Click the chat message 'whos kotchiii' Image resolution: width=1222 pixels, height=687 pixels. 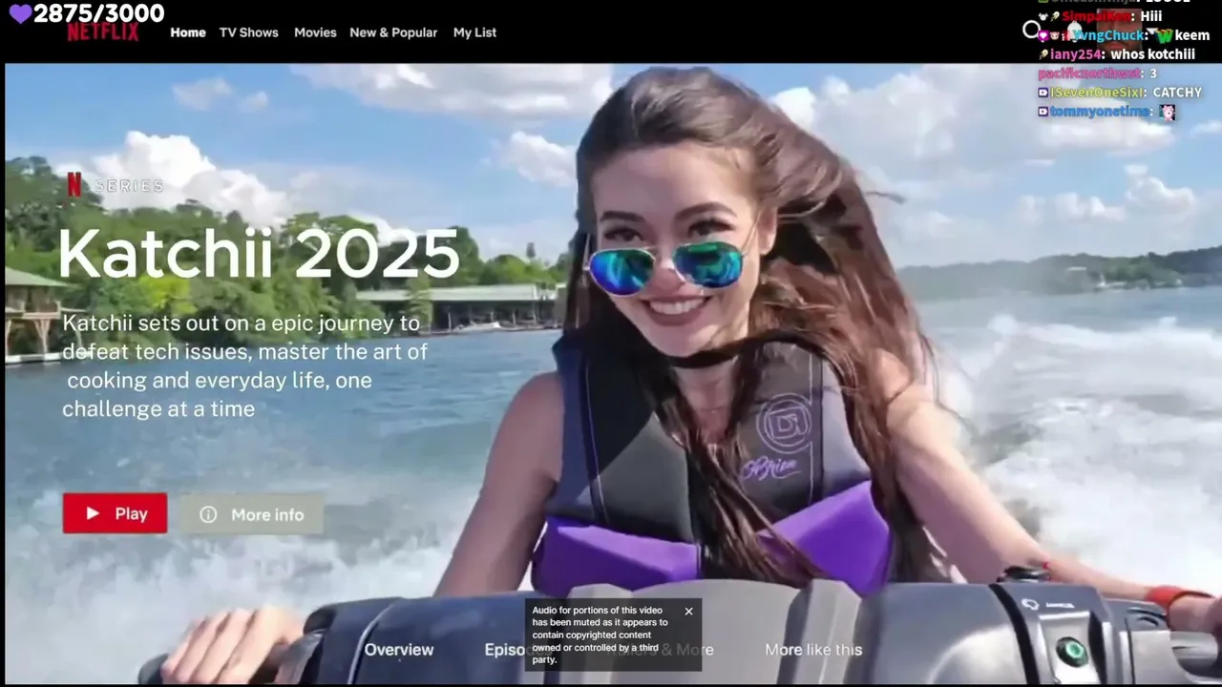click(1152, 54)
